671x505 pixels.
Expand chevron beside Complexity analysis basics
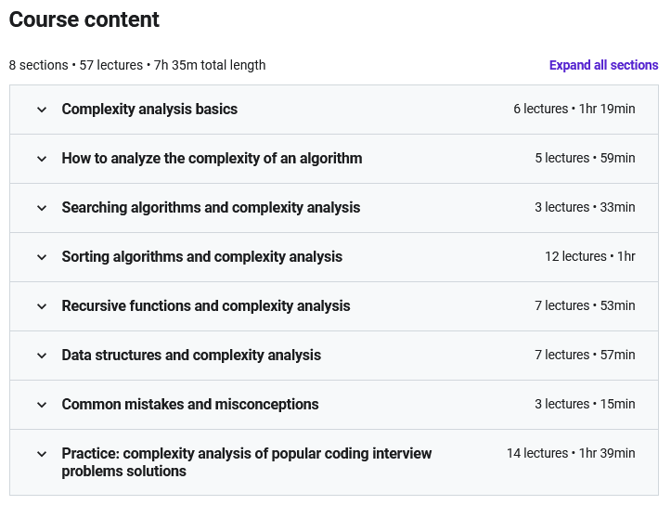pos(42,110)
